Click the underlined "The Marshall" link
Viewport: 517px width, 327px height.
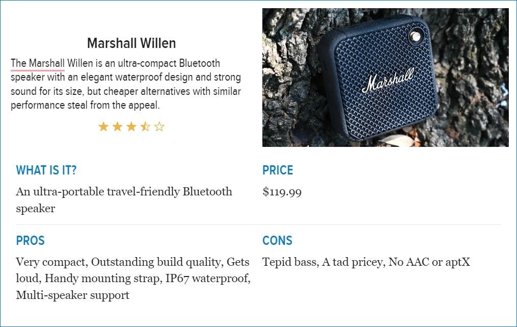pos(38,64)
